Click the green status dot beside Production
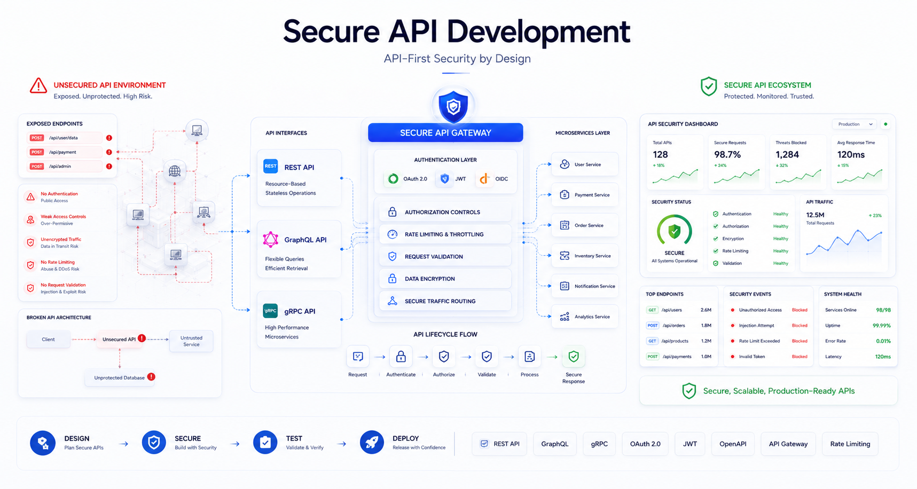 (x=885, y=124)
